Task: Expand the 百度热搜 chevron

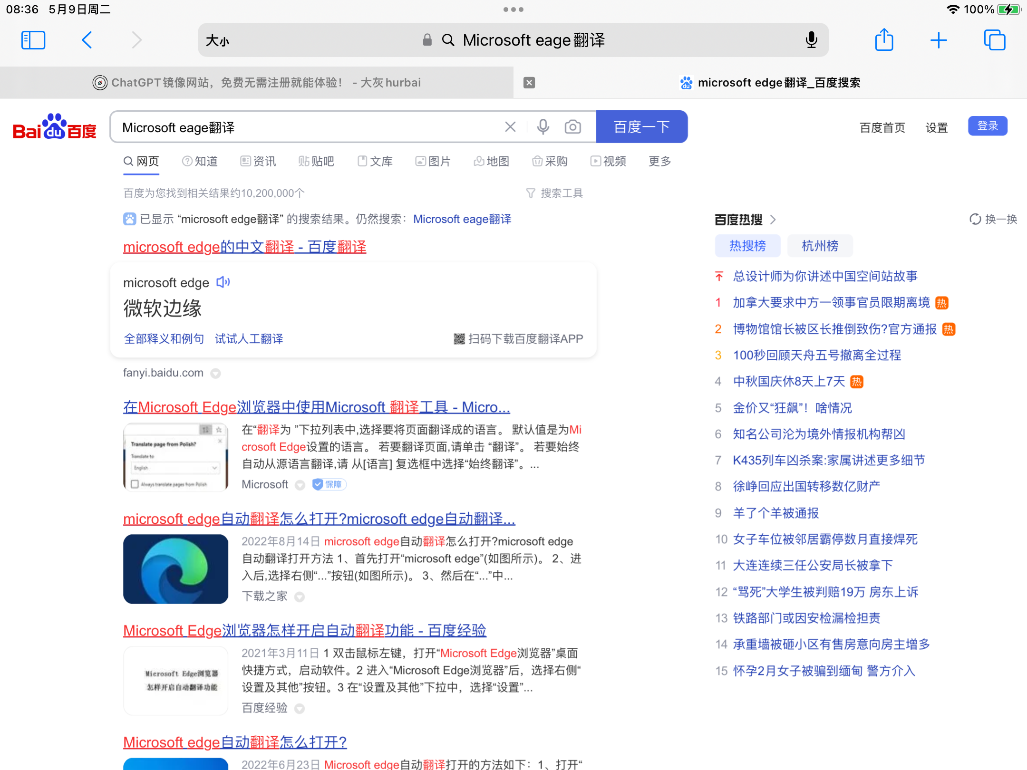Action: (x=773, y=220)
